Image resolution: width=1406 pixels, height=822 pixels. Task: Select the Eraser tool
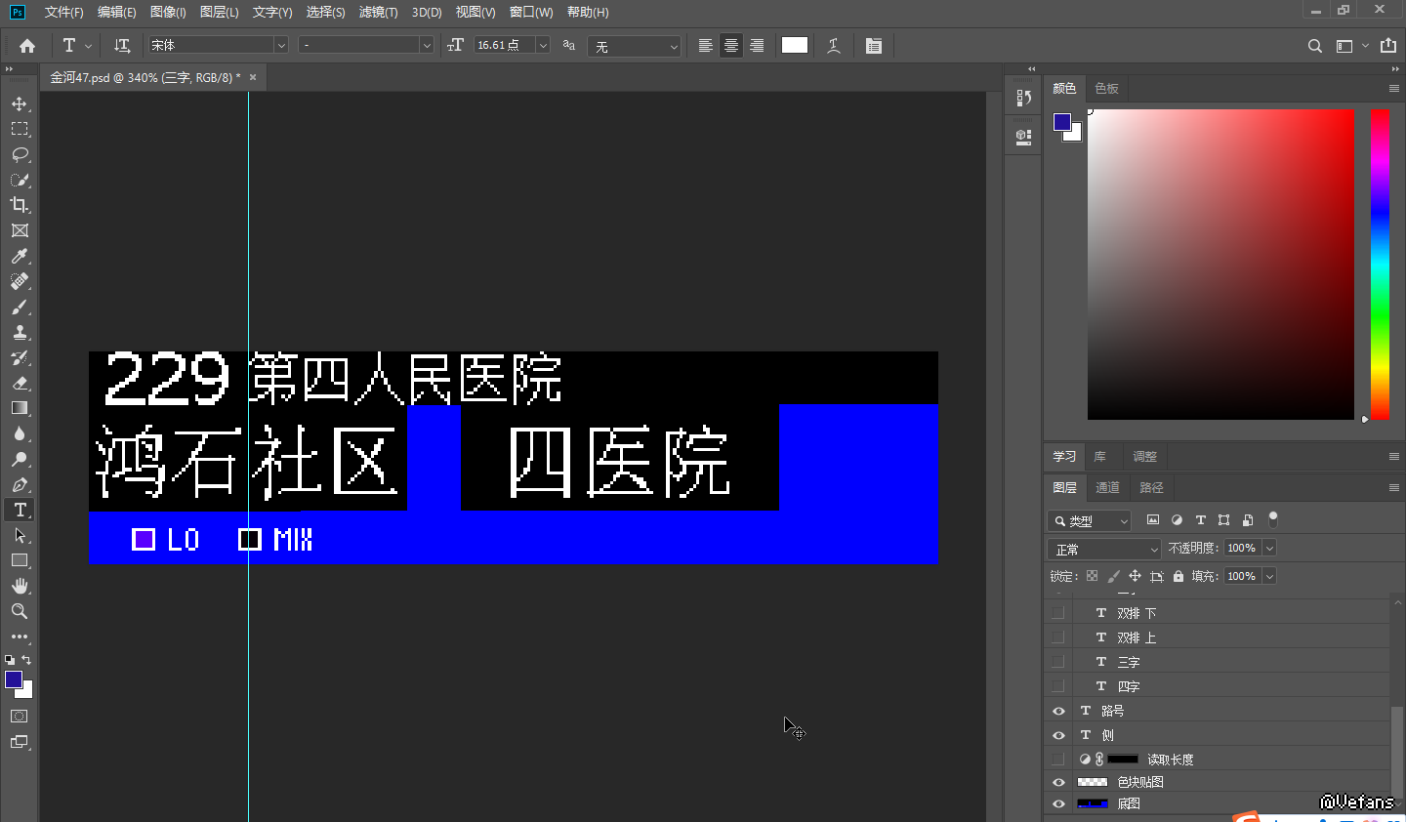(20, 383)
